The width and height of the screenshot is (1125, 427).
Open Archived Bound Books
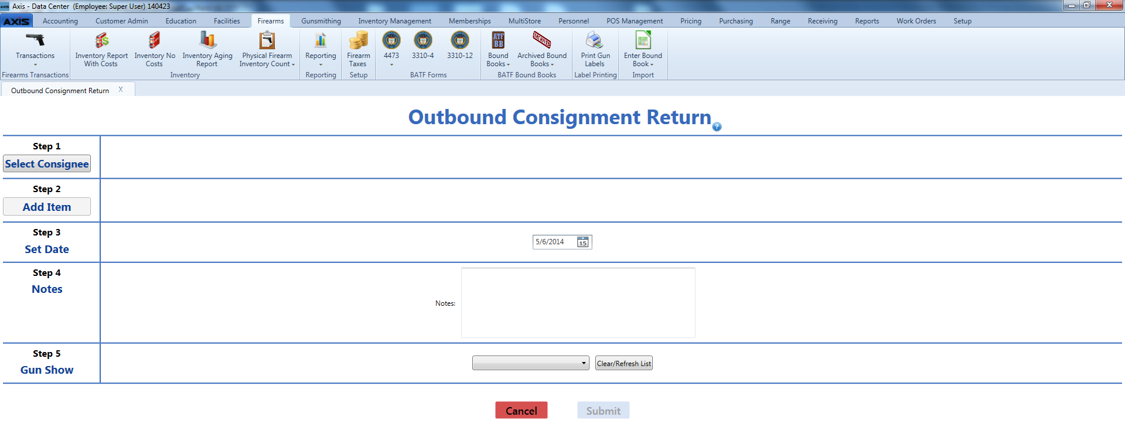tap(542, 49)
